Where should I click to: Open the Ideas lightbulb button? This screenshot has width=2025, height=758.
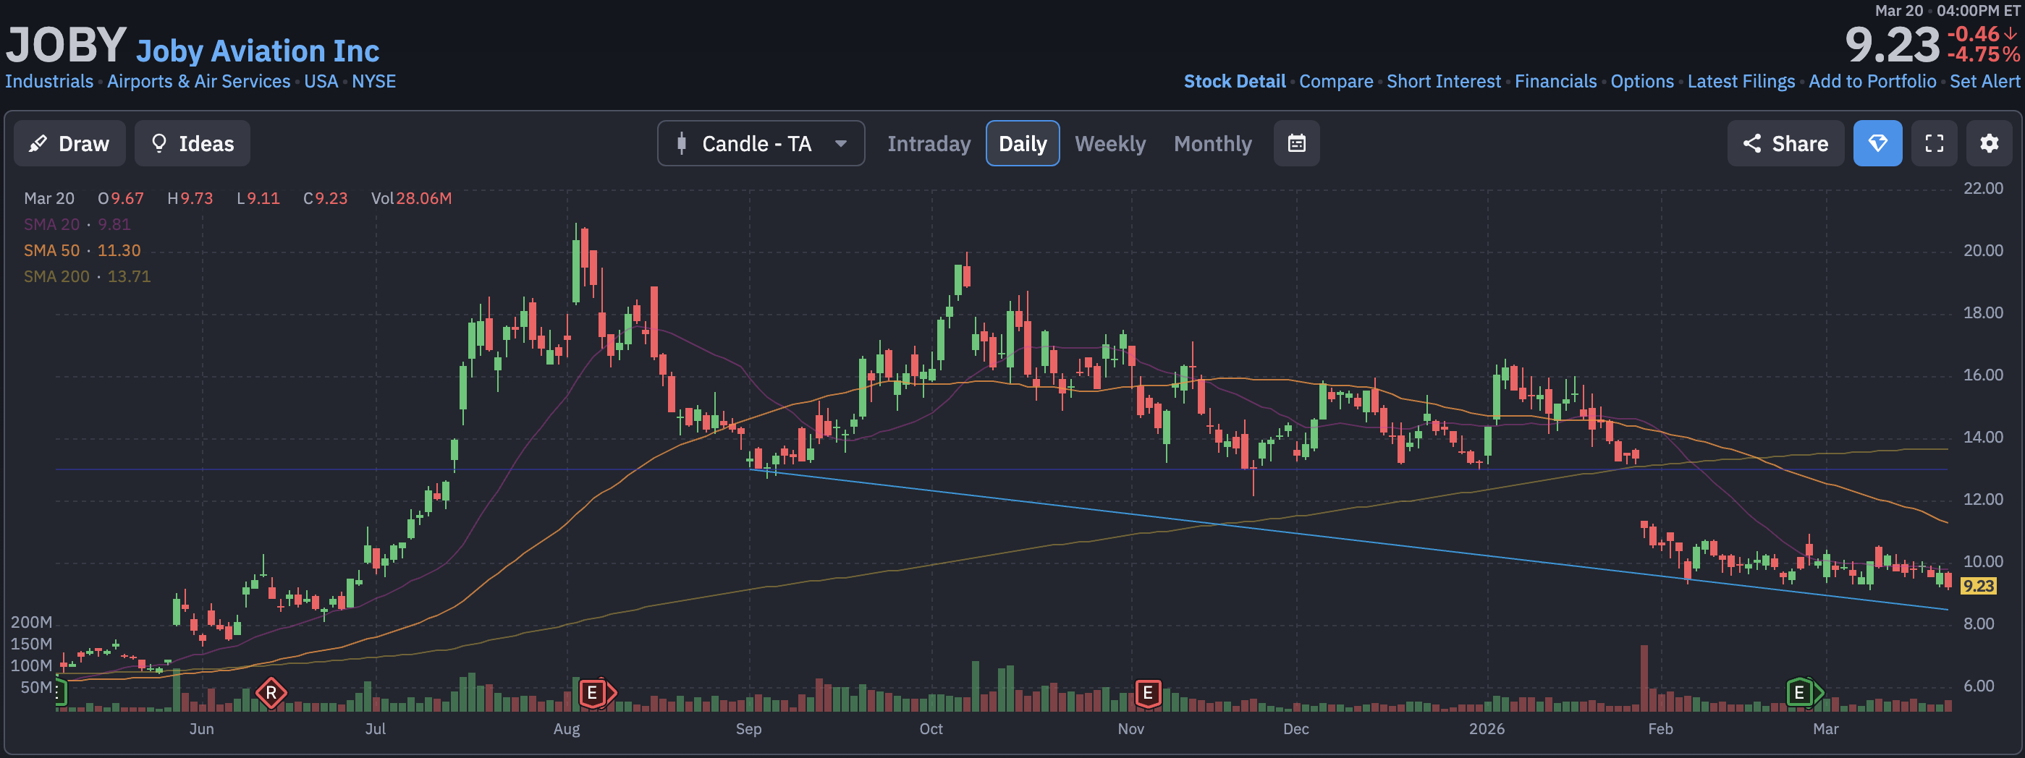(192, 143)
